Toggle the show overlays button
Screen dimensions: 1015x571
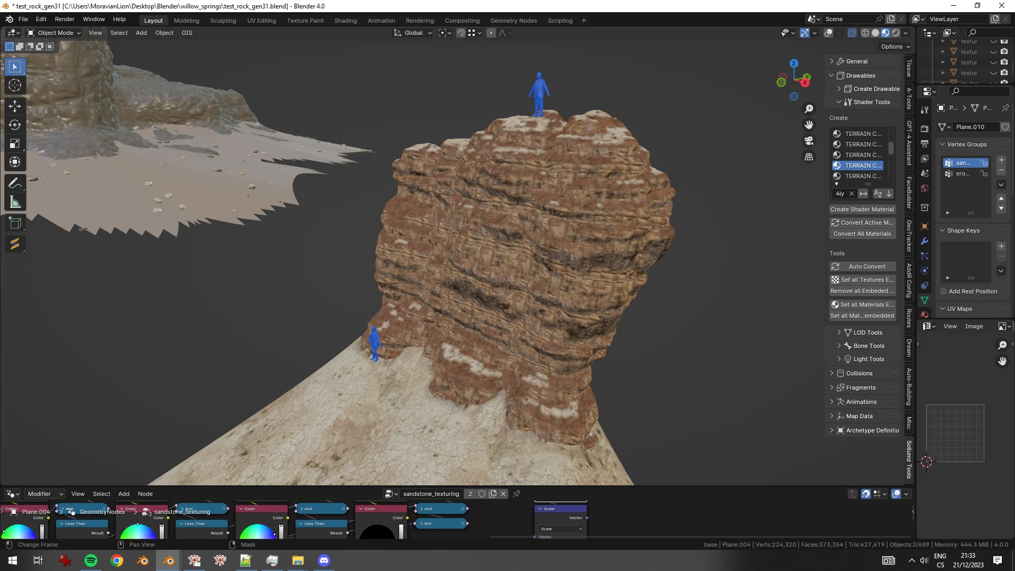(x=828, y=33)
